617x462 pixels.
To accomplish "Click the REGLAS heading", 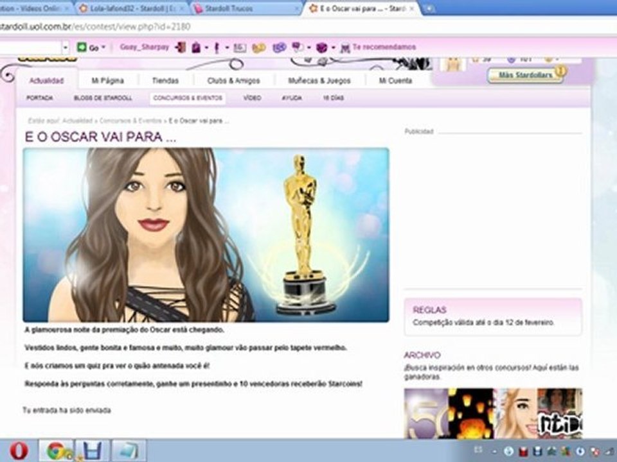I will 430,310.
